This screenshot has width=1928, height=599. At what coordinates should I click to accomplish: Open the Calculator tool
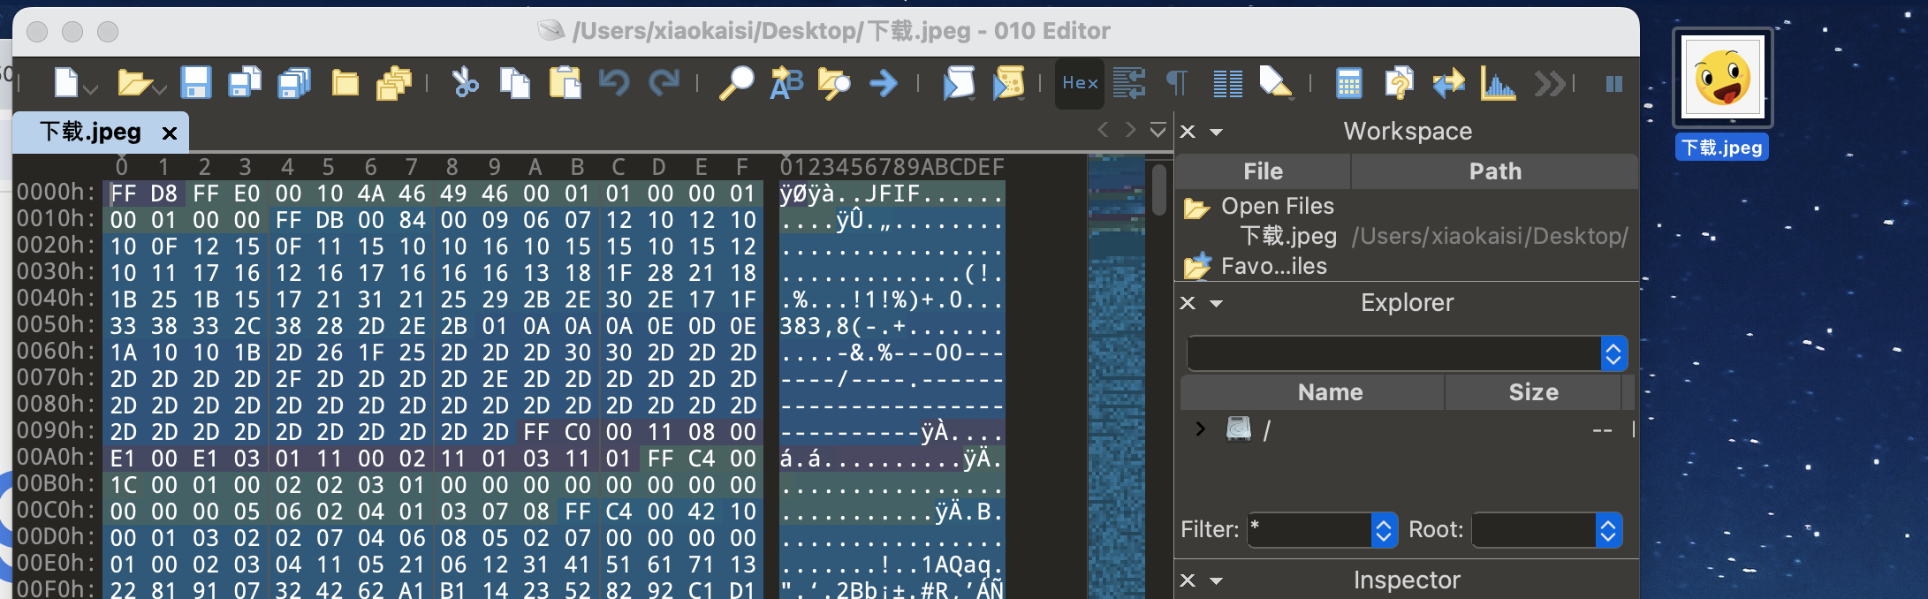1348,84
